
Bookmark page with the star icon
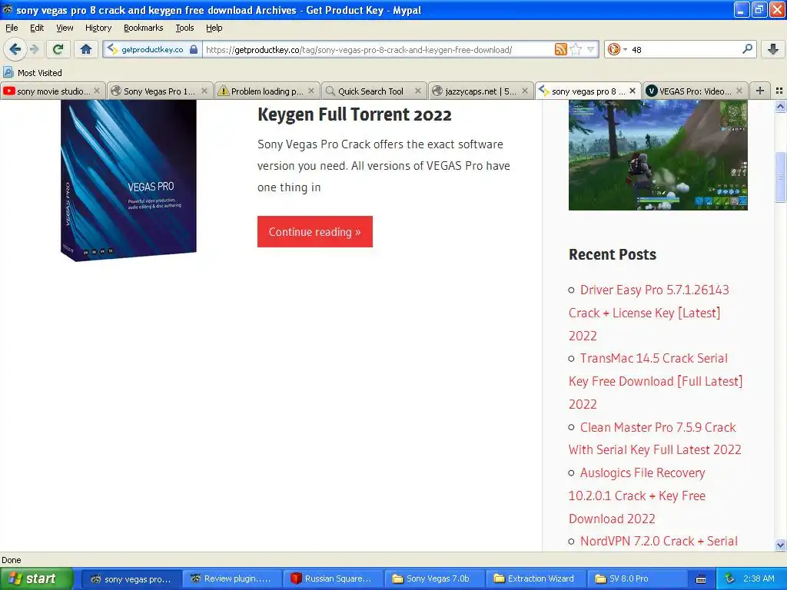[576, 49]
